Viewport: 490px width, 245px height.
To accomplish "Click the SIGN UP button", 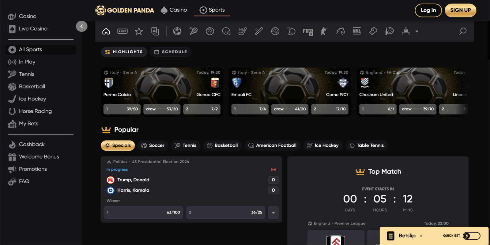I will click(x=460, y=10).
